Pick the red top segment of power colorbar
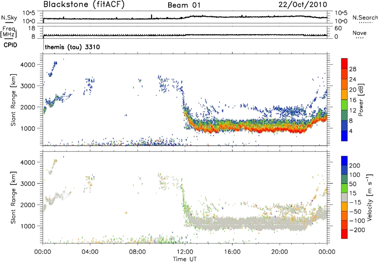The height and width of the screenshot is (262, 378). click(x=344, y=64)
